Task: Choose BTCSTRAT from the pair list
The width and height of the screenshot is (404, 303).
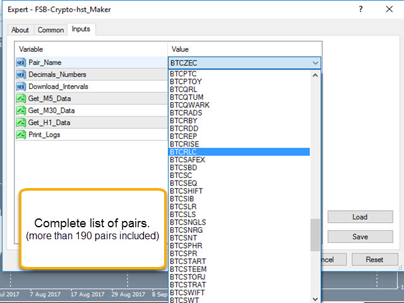Action: point(239,285)
